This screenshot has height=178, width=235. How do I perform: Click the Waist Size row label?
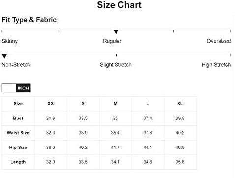pyautogui.click(x=18, y=133)
